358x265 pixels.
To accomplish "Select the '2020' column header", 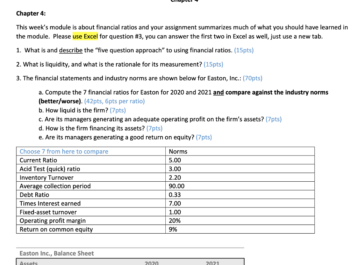I will pos(151,263).
